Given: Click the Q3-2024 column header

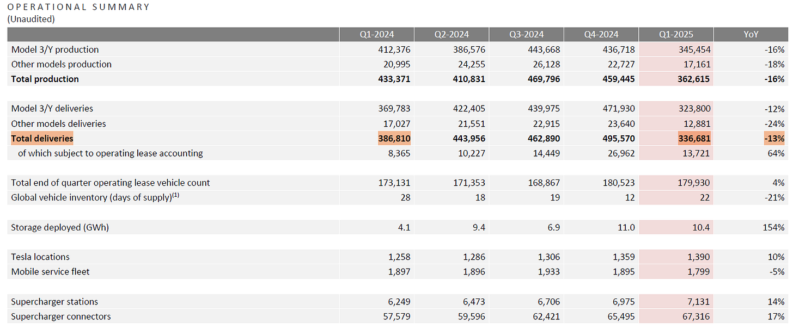Looking at the screenshot, I should (526, 34).
